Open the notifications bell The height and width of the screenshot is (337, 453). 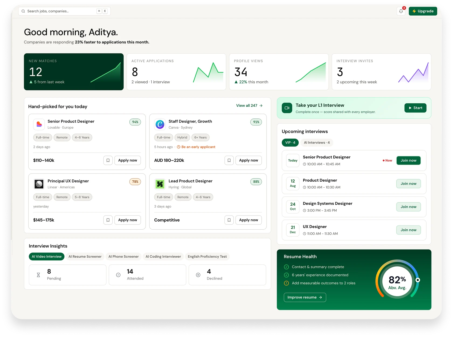tap(401, 11)
